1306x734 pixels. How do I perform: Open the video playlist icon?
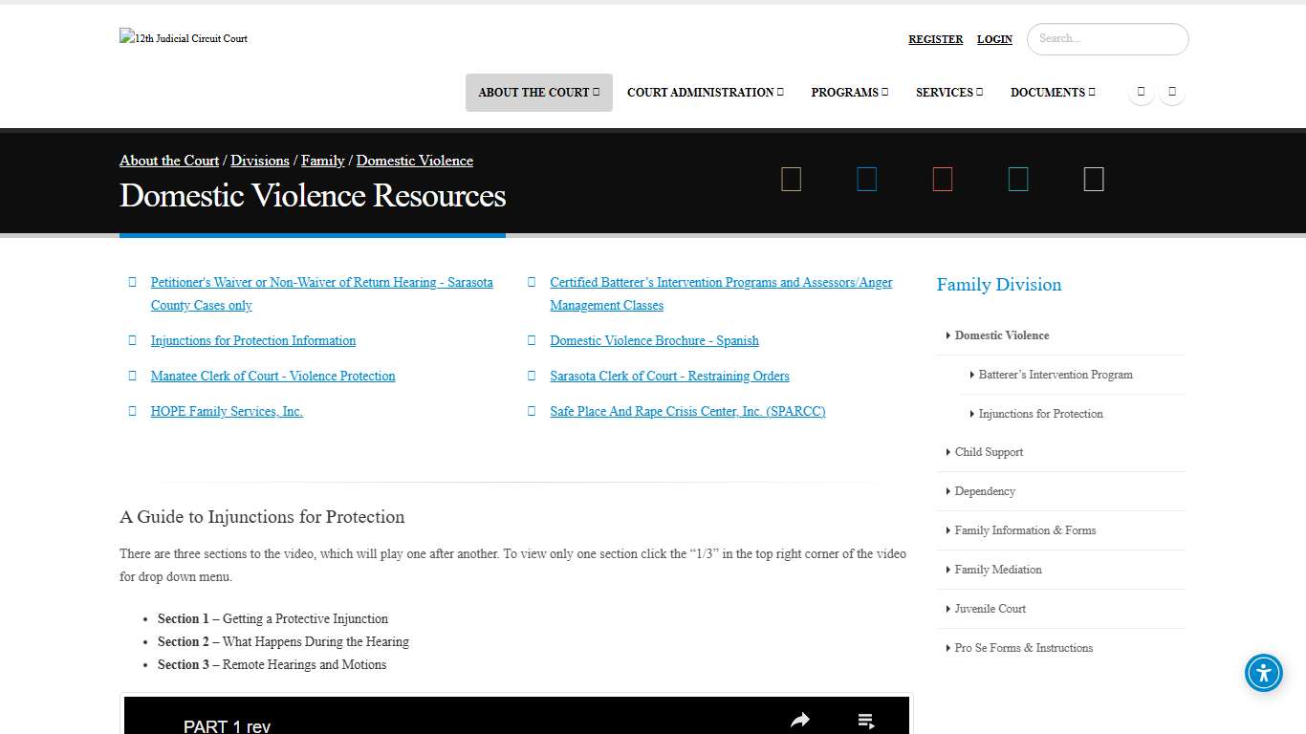866,720
